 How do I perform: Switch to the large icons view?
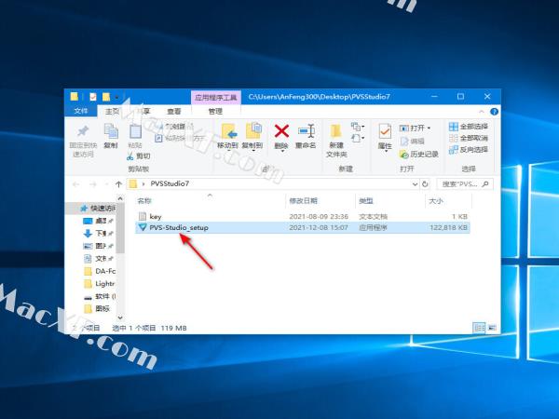coord(492,328)
